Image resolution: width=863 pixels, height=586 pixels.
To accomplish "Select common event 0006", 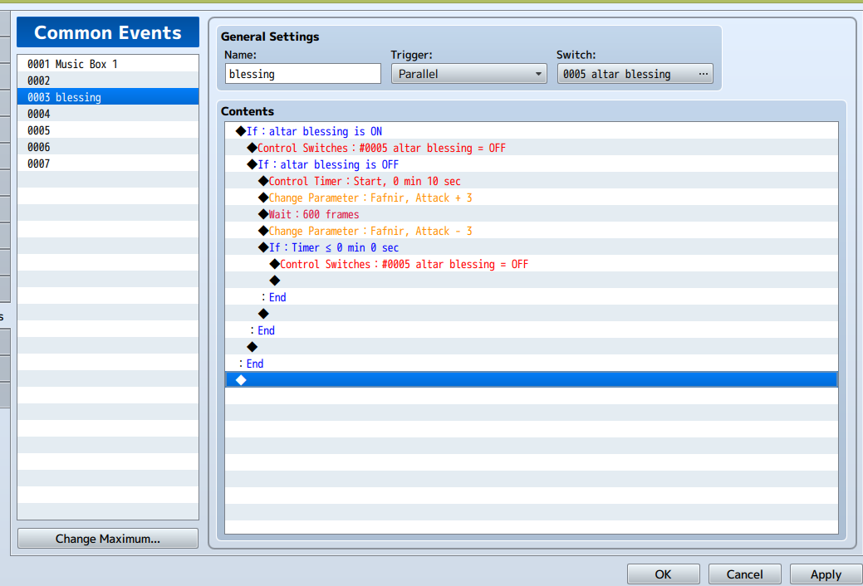I will pyautogui.click(x=108, y=147).
